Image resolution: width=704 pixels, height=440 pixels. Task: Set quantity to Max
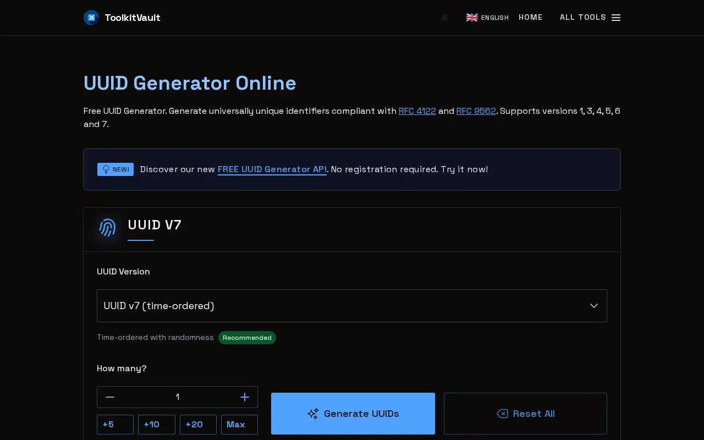239,425
